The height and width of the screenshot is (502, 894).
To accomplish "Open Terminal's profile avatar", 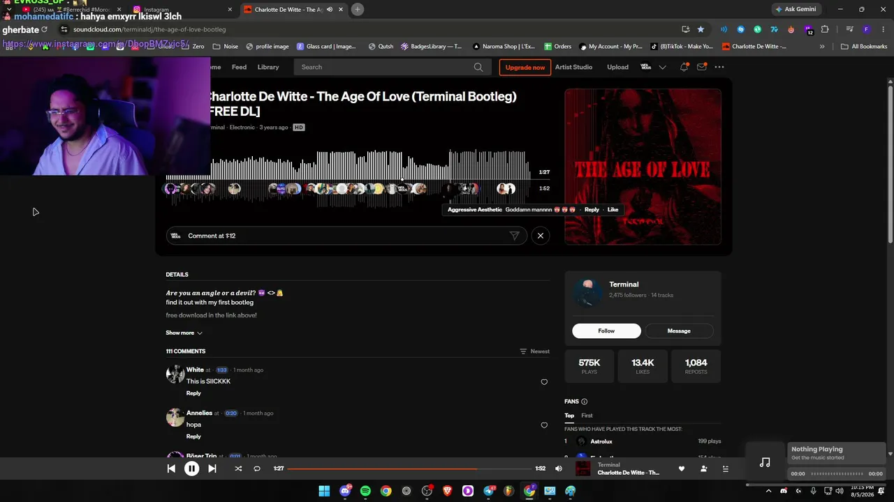I will [587, 294].
